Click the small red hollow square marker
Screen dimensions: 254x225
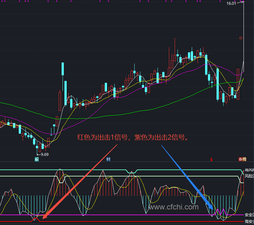point(241,38)
